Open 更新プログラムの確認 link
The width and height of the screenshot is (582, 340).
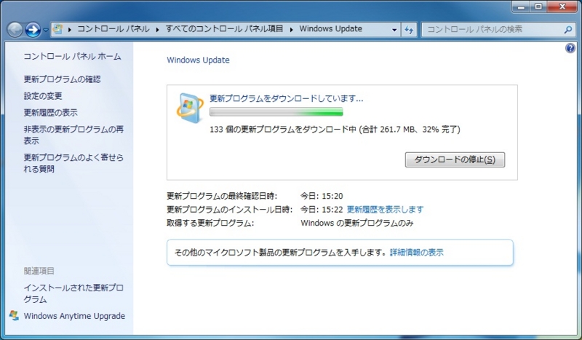[63, 79]
